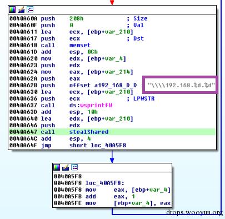The width and height of the screenshot is (225, 219).
Task: Click the [ebp+var_214] operand
Action: point(110,72)
